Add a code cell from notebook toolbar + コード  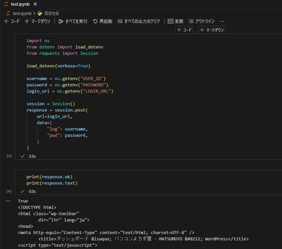coord(12,21)
